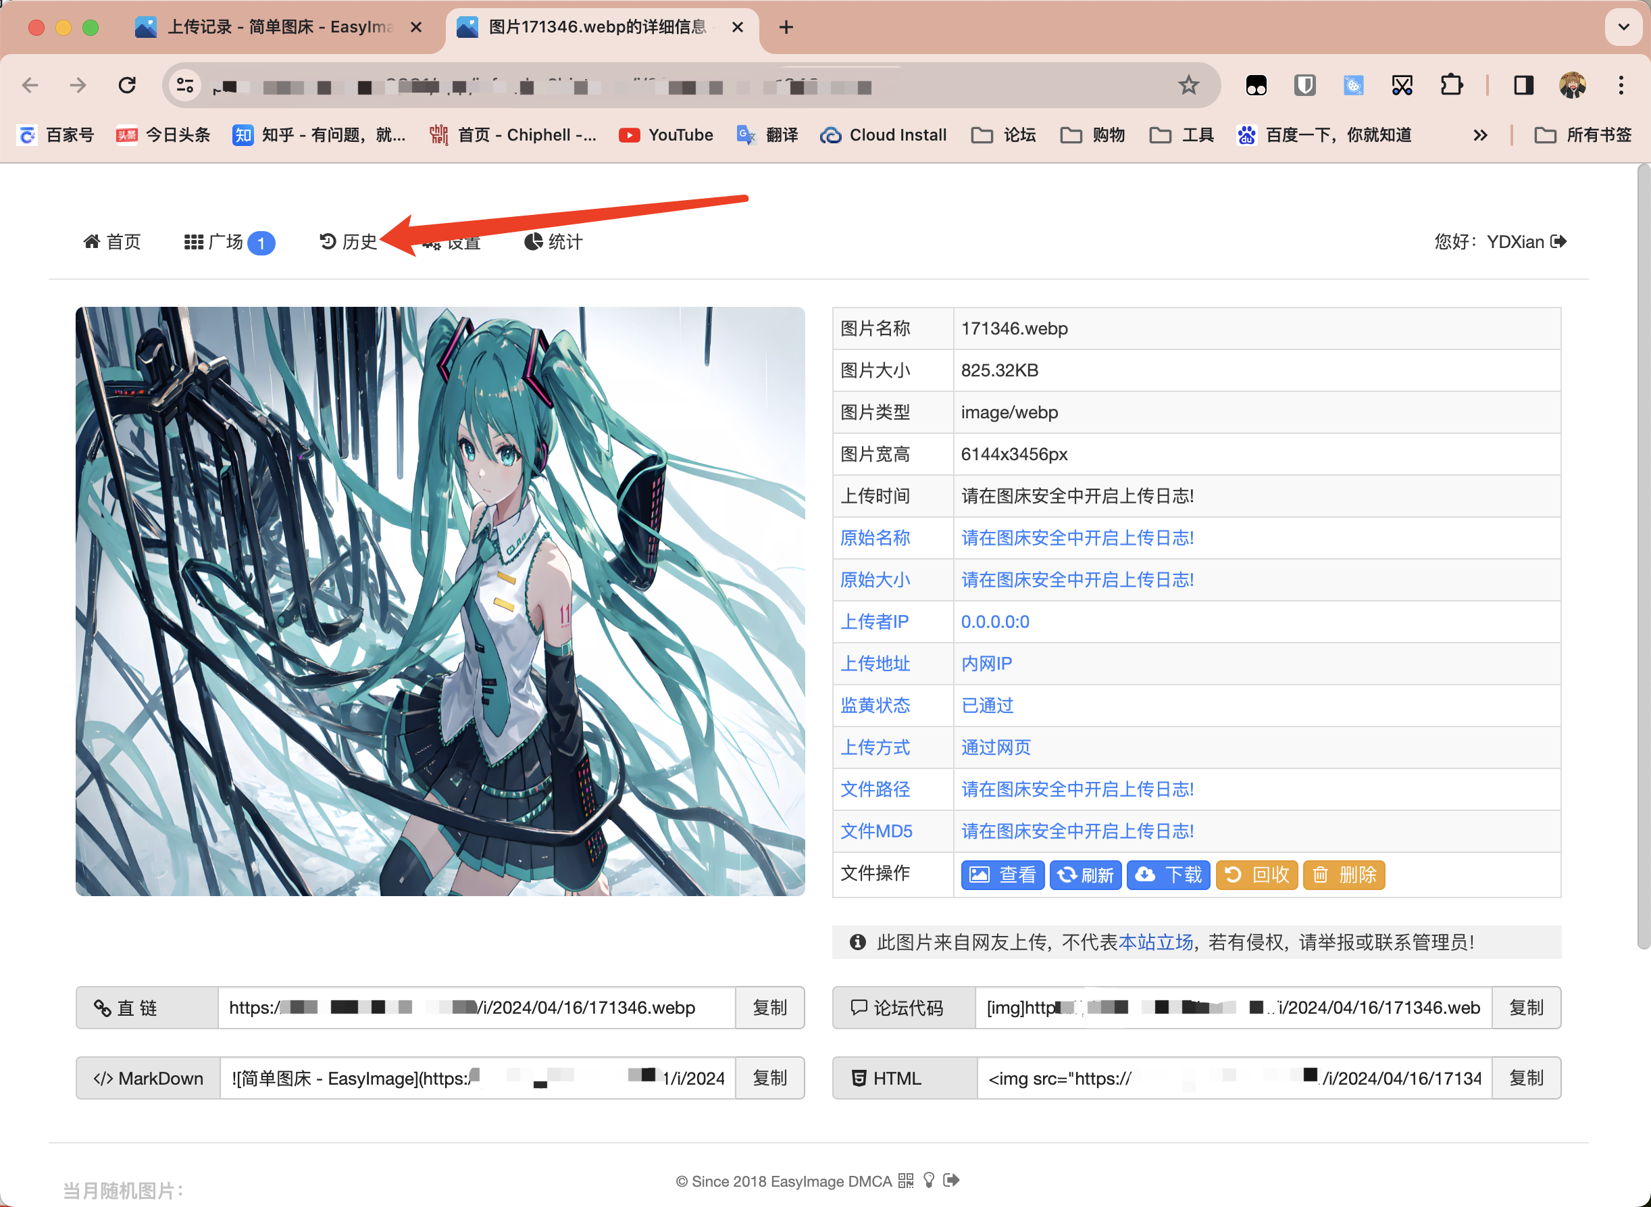
Task: Open the 今日头条 bookmark
Action: (x=163, y=135)
